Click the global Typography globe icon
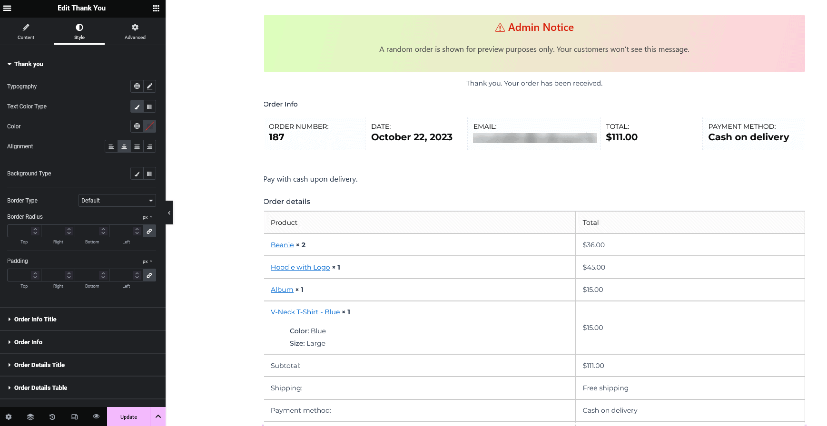Screen dimensions: 827x426 [137, 86]
